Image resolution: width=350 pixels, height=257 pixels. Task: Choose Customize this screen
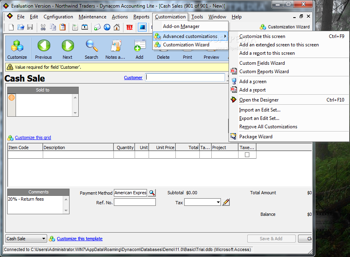[x=289, y=36]
